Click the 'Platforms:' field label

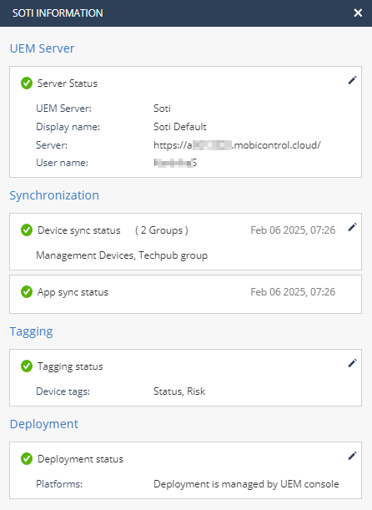pos(59,484)
